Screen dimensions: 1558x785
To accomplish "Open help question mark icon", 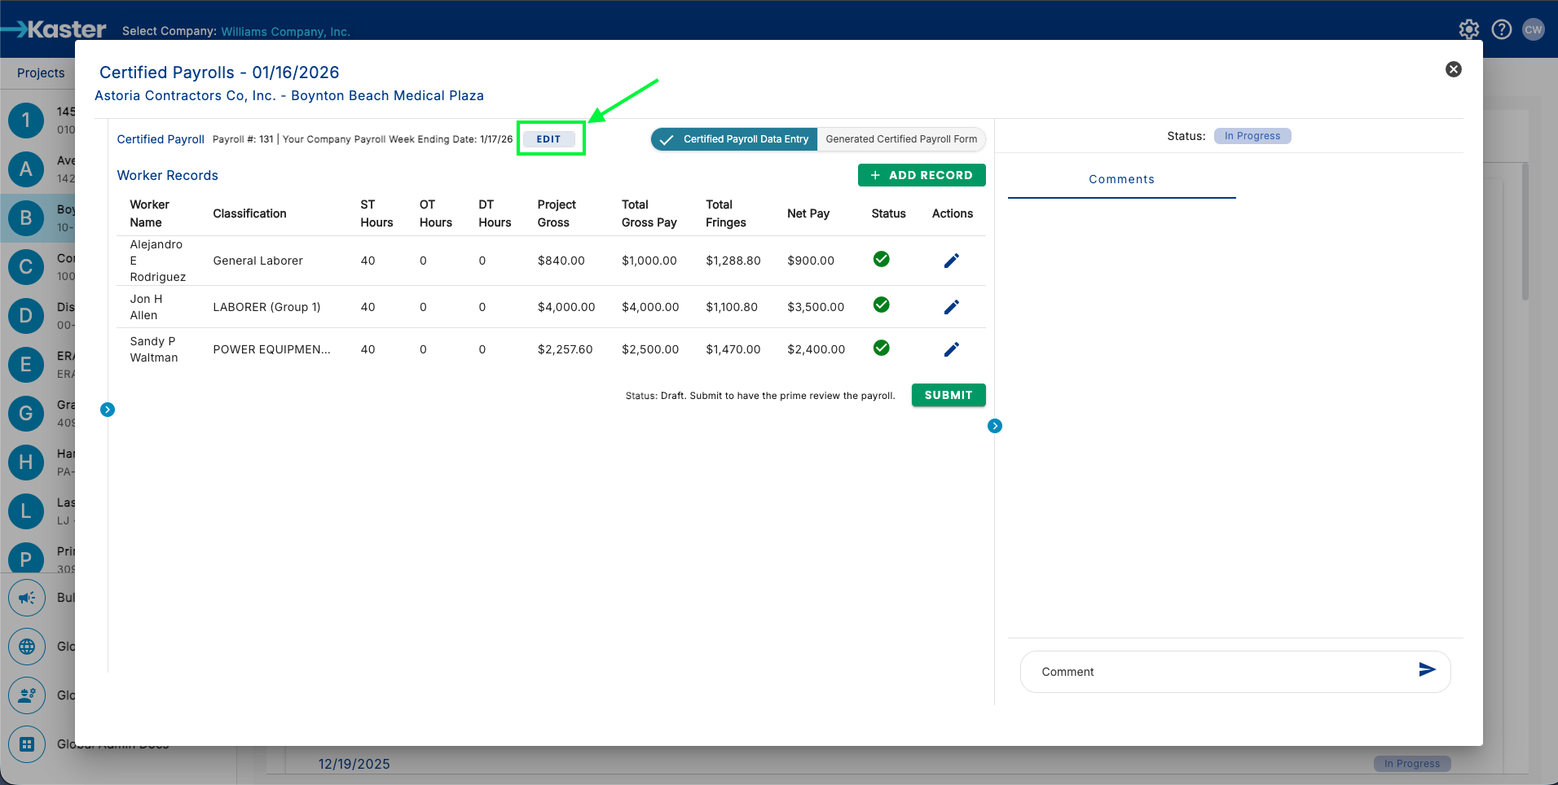I will (1501, 30).
